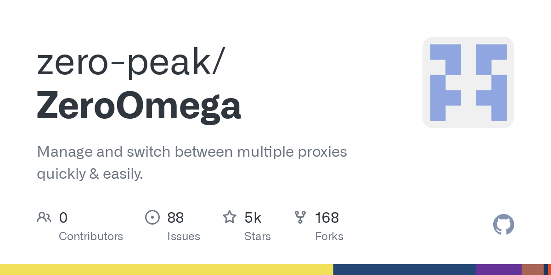Select the Issues label
The image size is (551, 275).
click(x=184, y=236)
